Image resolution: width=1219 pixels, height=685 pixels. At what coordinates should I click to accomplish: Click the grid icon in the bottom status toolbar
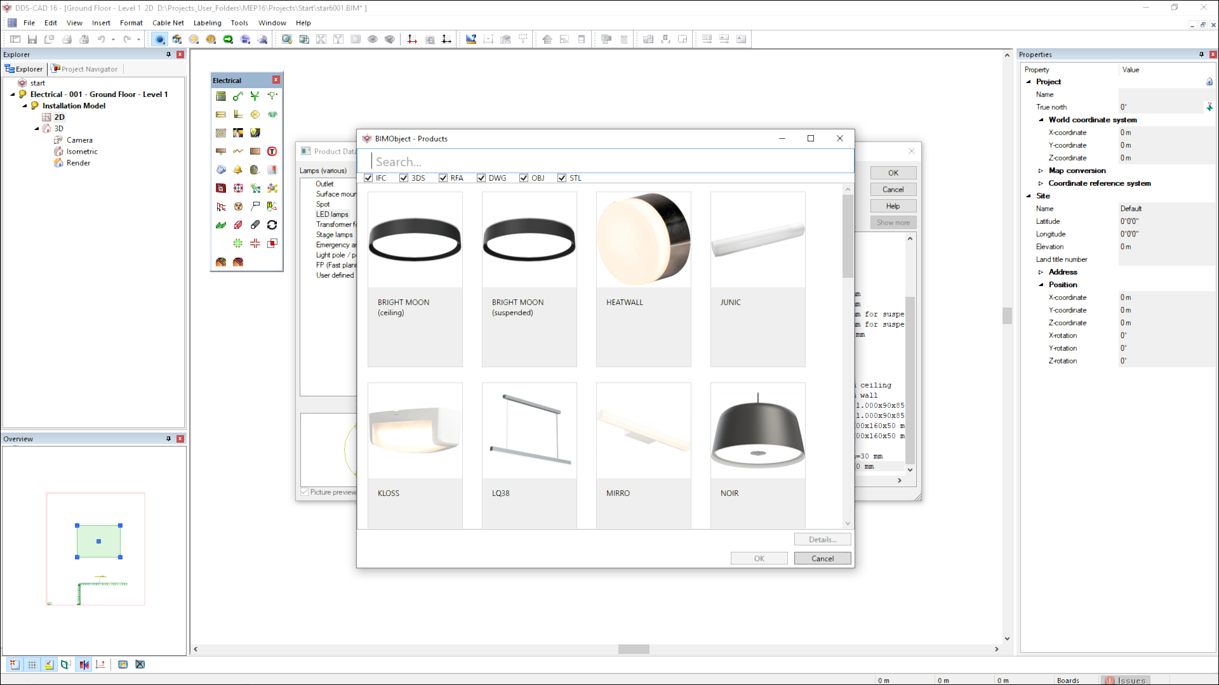click(32, 665)
